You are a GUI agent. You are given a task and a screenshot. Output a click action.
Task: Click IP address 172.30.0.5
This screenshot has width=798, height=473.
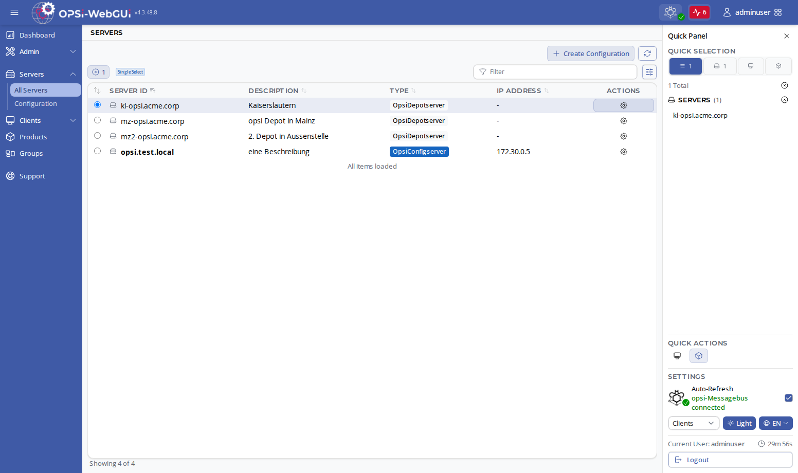coord(513,152)
